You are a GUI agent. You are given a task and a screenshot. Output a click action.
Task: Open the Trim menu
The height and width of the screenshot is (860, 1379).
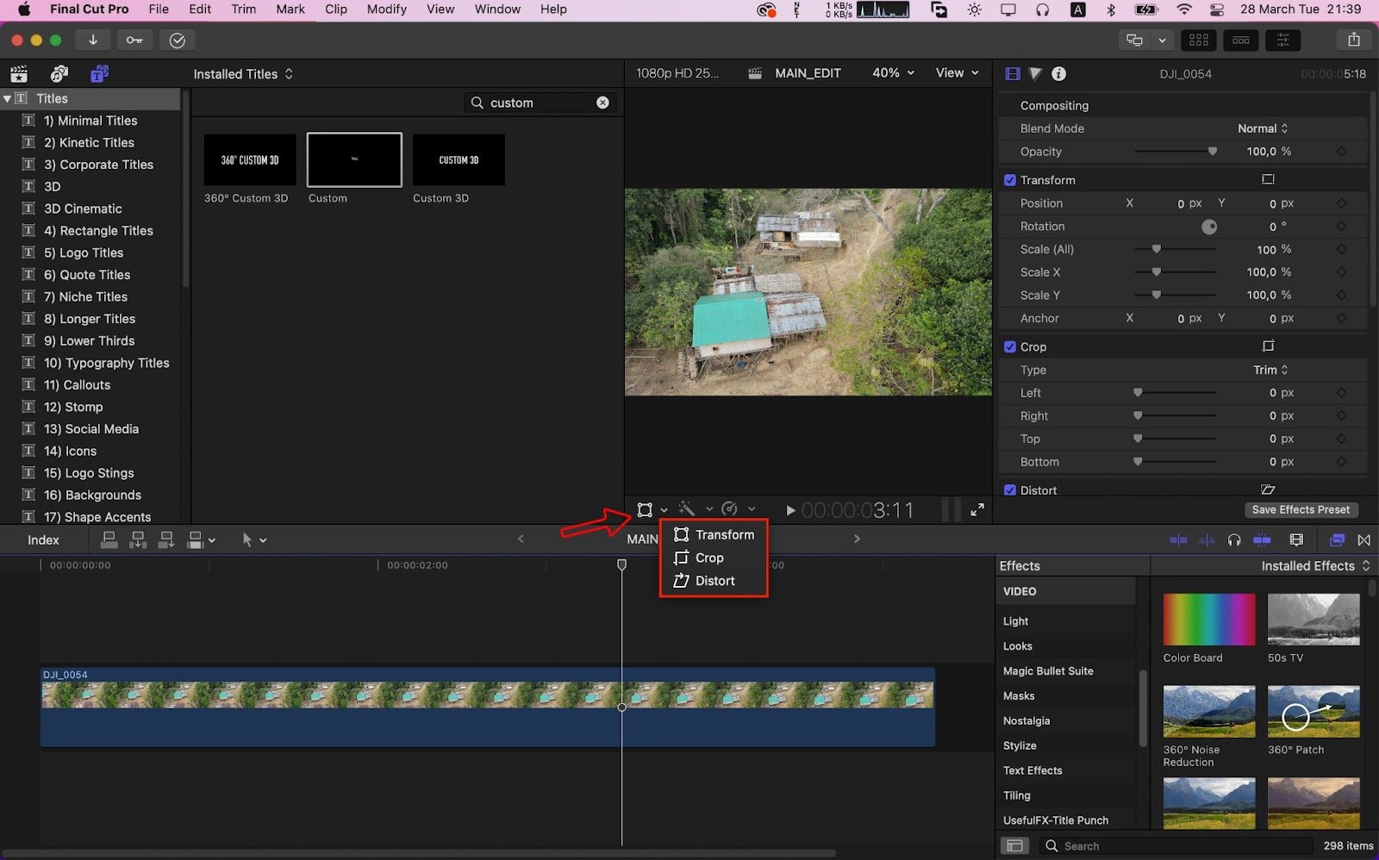pos(243,9)
